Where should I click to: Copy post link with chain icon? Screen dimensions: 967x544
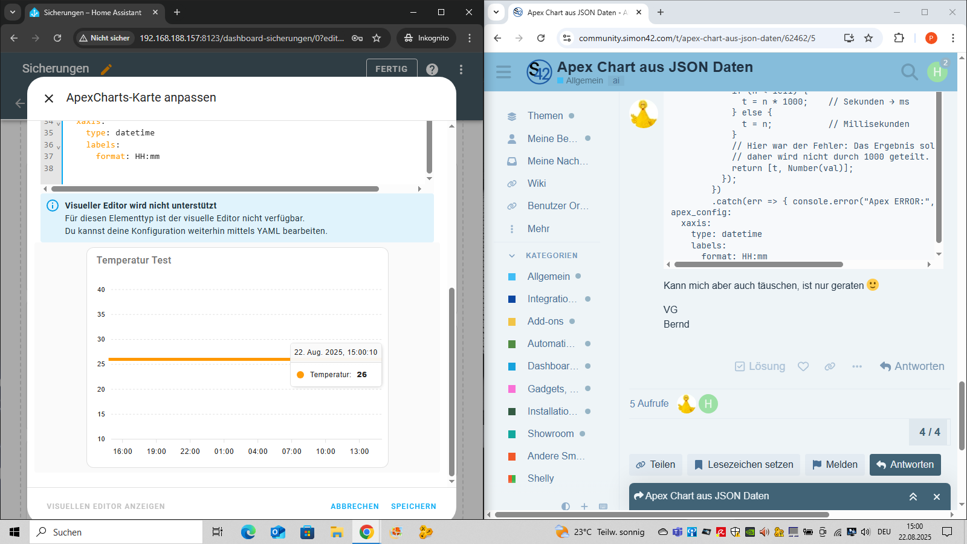[x=830, y=366]
